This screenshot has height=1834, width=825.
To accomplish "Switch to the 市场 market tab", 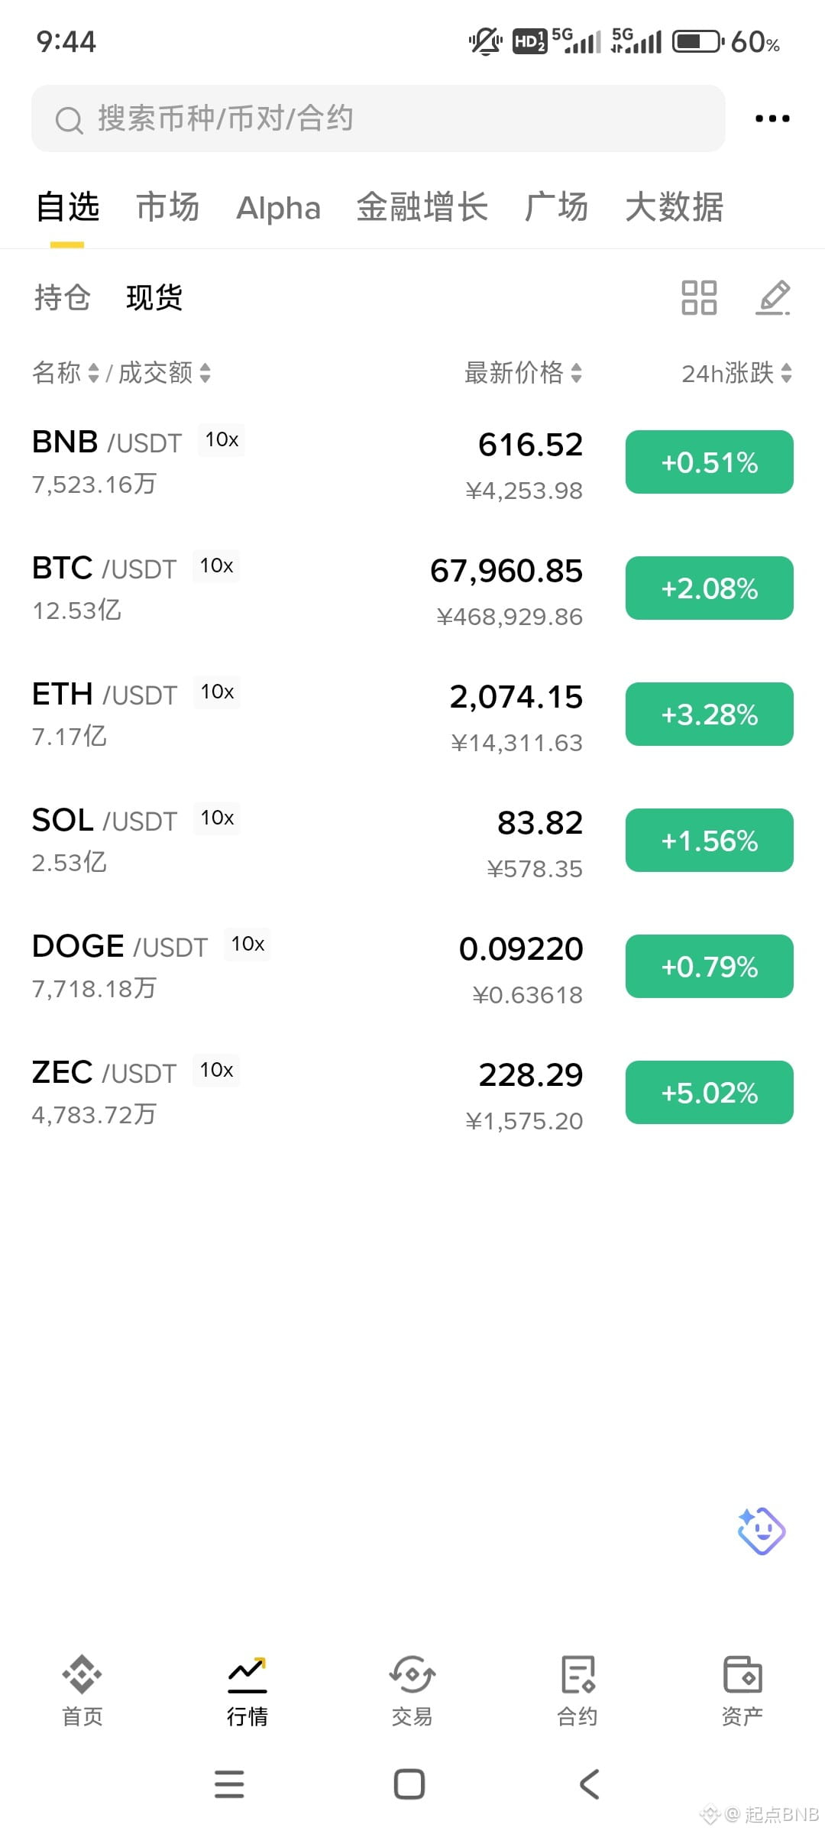I will (168, 207).
